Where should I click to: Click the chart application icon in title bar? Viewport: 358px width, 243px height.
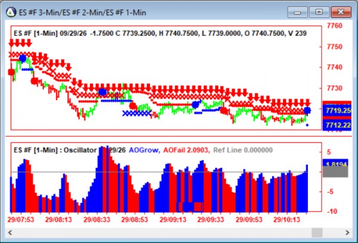coord(11,12)
